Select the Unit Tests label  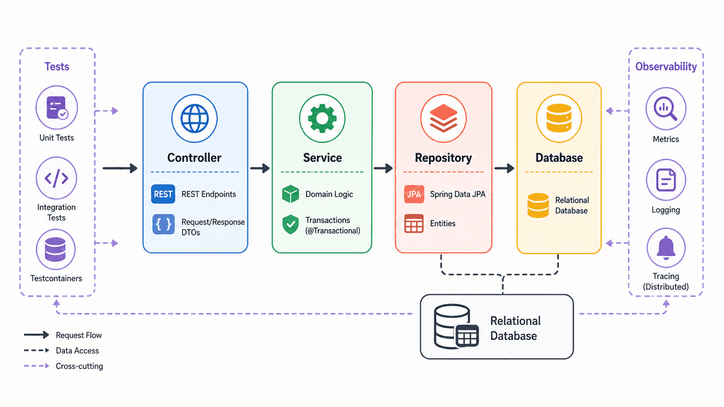click(x=57, y=138)
